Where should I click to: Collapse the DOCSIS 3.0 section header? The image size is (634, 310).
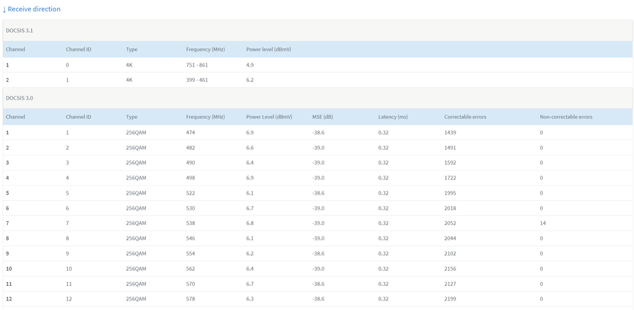coord(20,98)
